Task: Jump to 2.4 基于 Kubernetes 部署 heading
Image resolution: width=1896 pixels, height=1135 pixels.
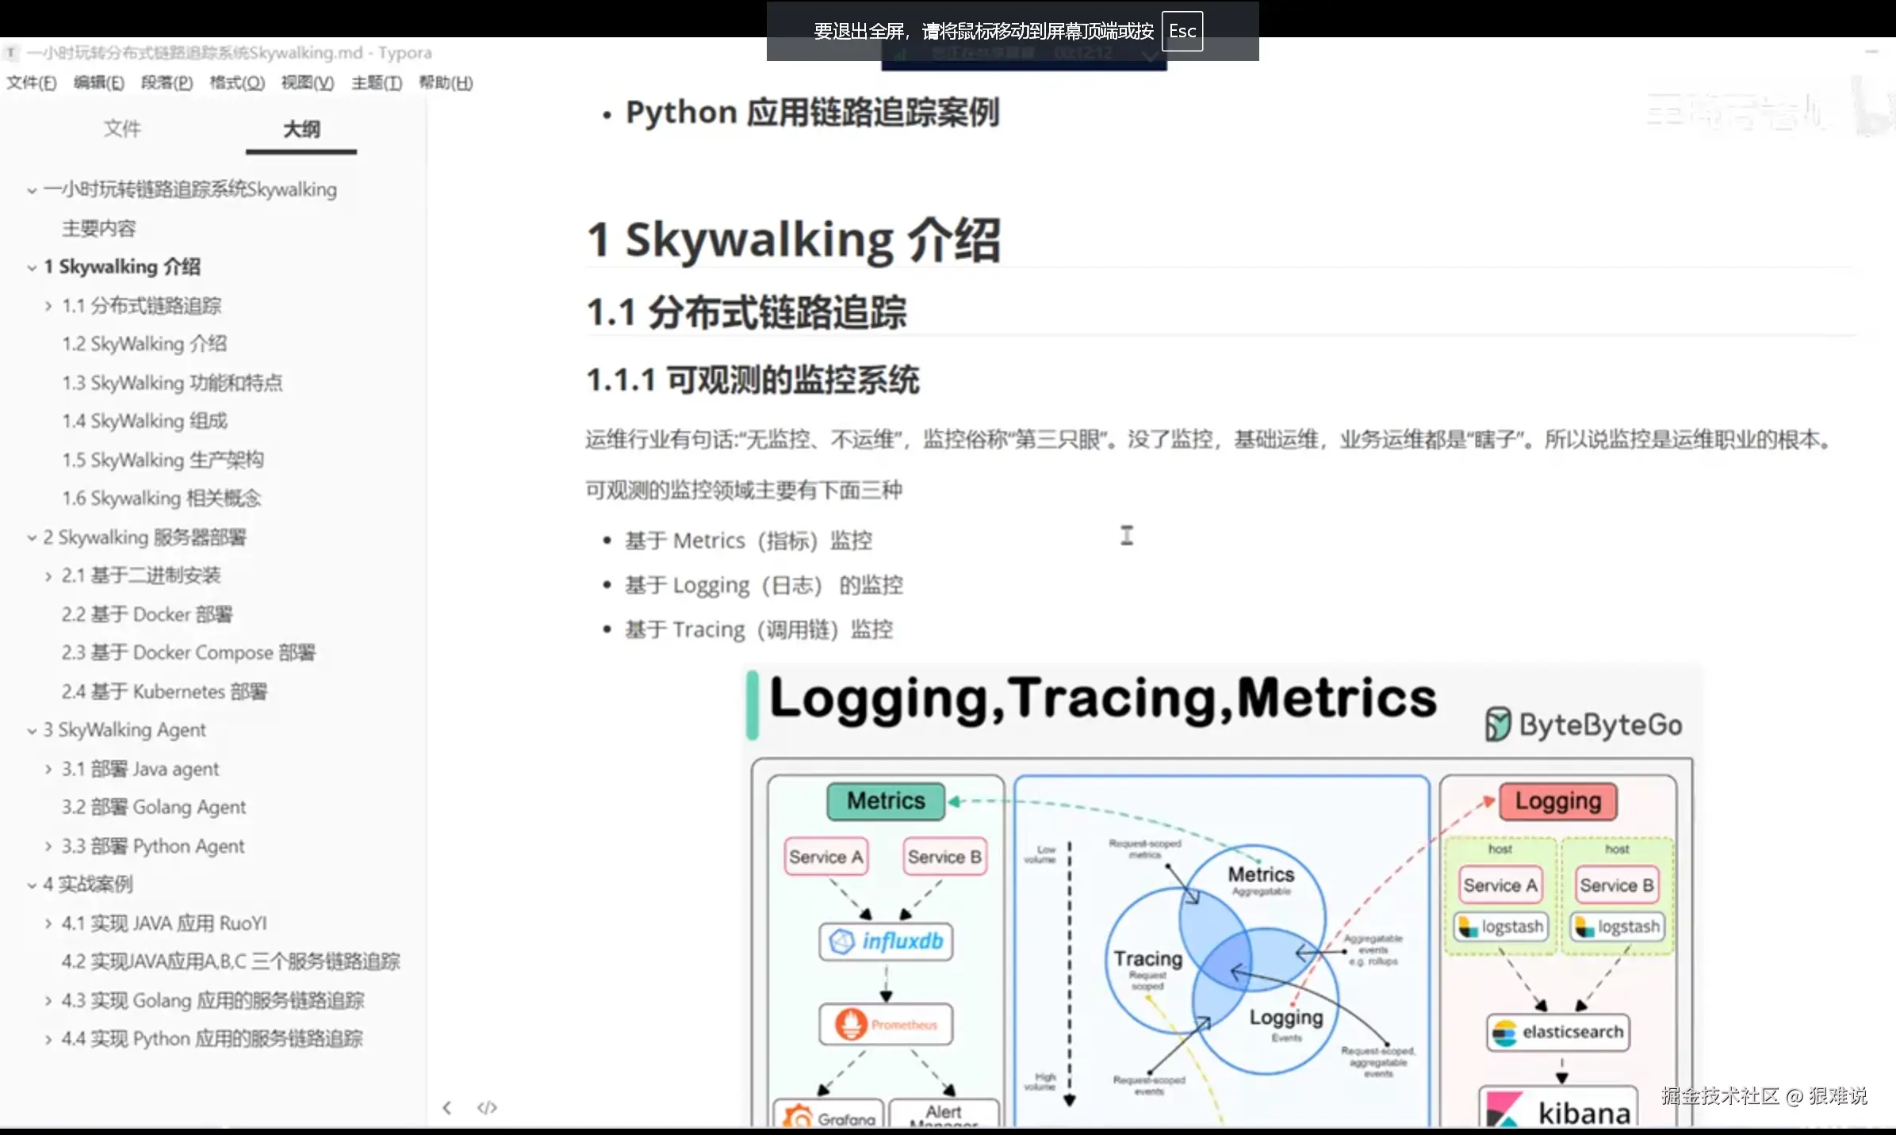Action: (164, 692)
